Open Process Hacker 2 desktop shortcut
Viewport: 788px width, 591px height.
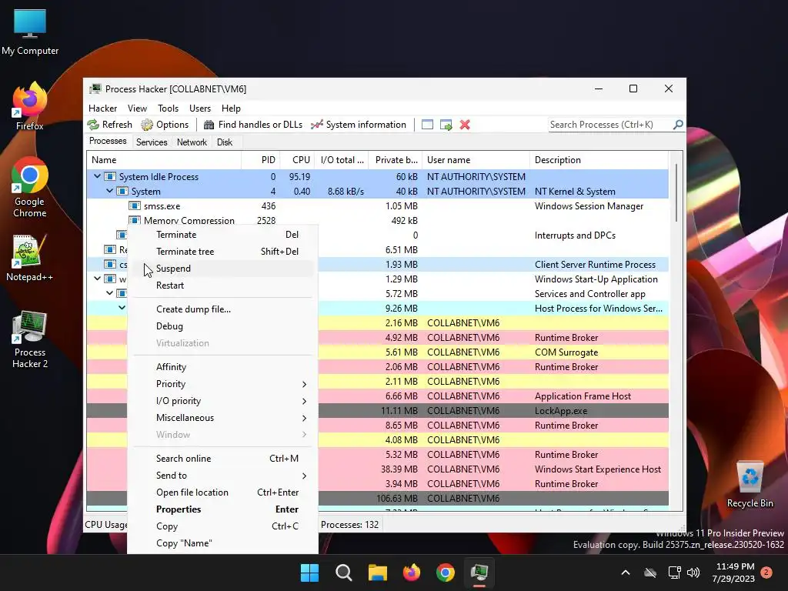[30, 339]
